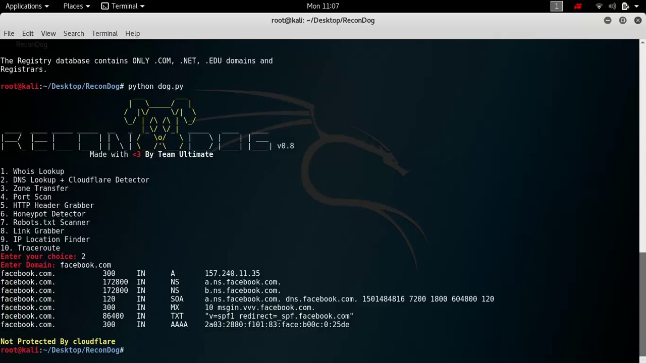646x363 pixels.
Task: Click the '8. Link Grabber' line
Action: click(32, 231)
